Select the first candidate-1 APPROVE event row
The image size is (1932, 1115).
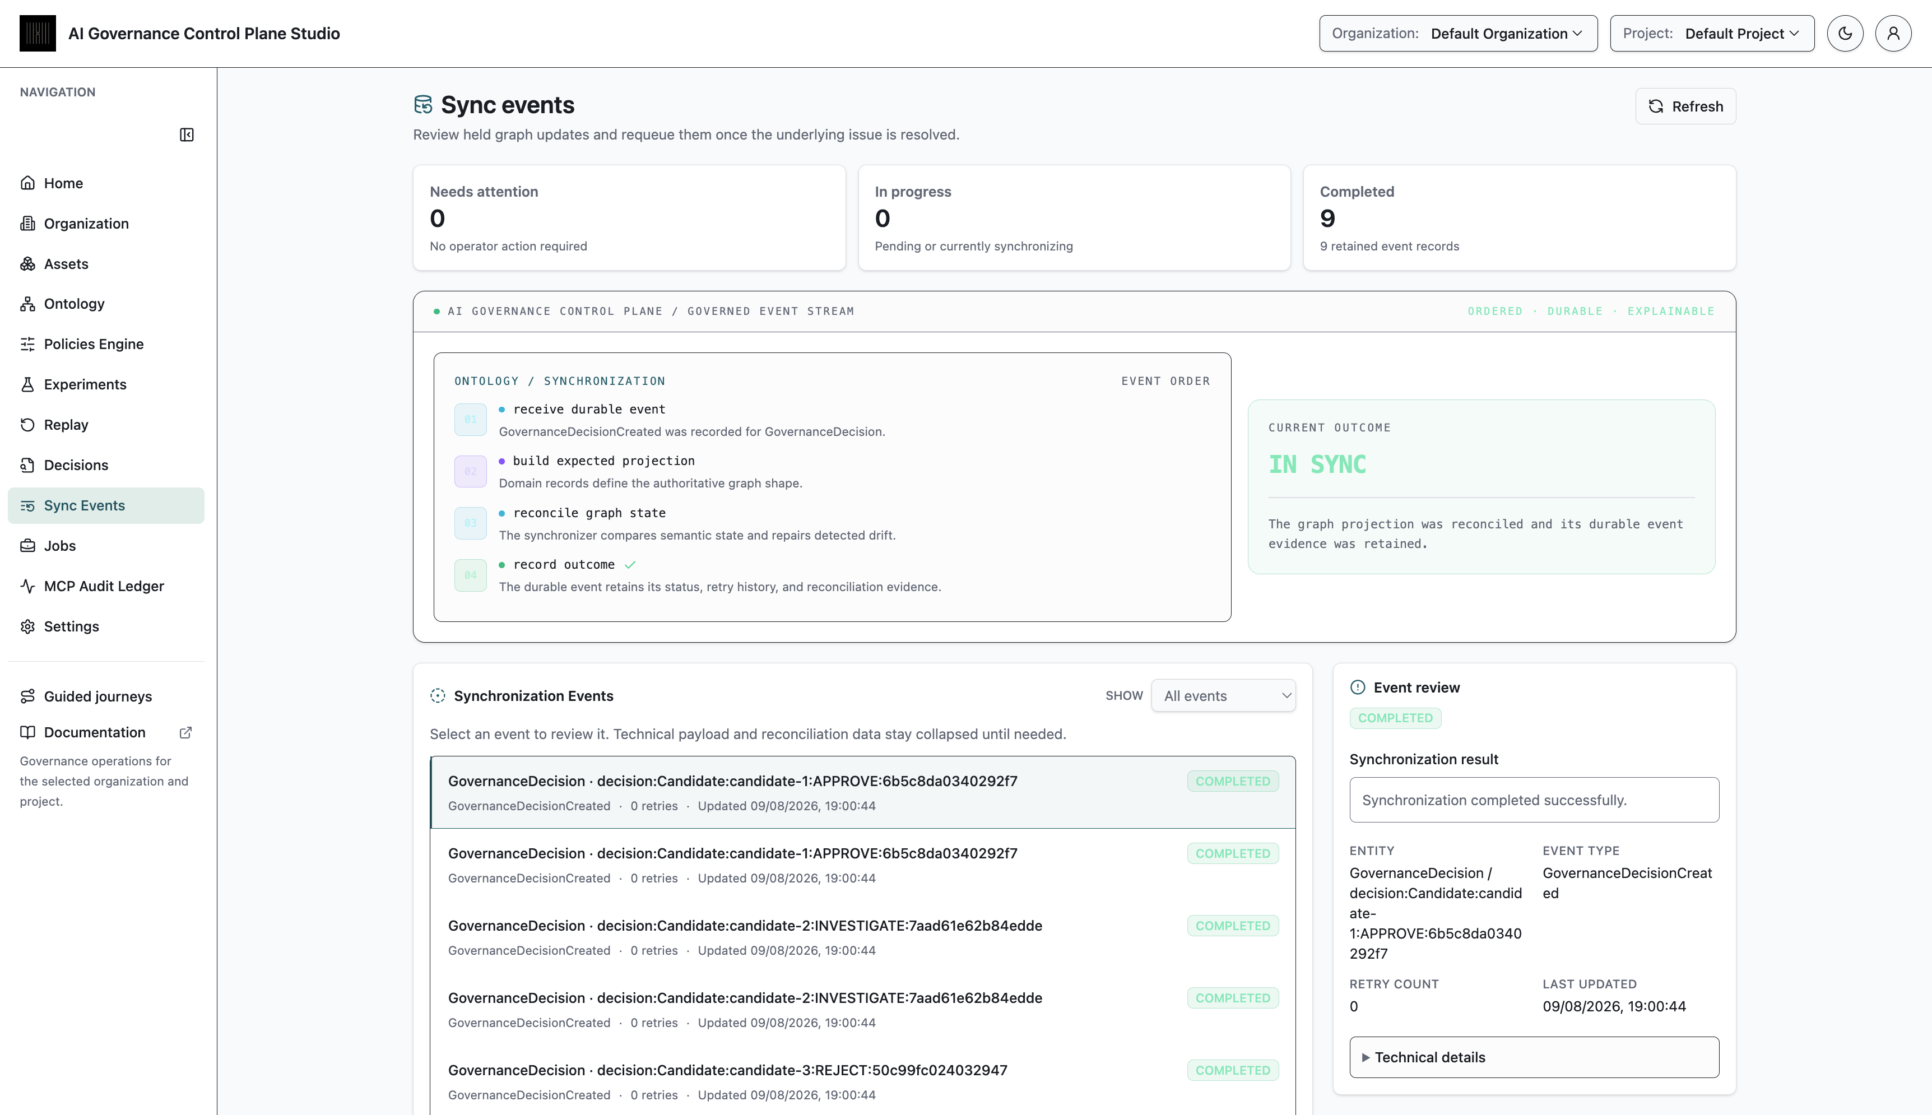863,793
